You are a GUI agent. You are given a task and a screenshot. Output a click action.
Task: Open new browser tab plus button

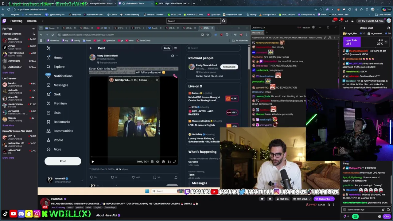click(x=194, y=3)
